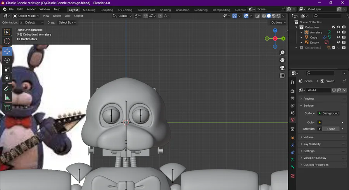Open the Render properties tab
Viewport: 349px width, 190px height.
pos(292,91)
